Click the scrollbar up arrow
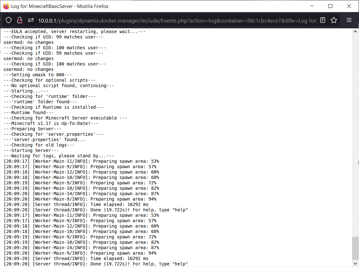 coord(355,31)
